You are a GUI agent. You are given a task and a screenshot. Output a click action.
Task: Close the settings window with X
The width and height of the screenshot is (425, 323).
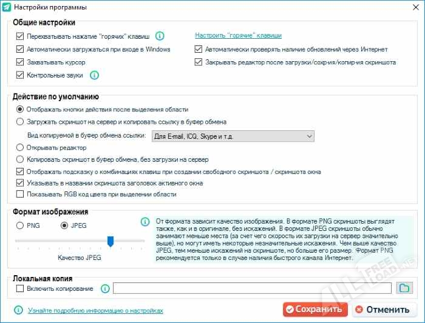[410, 7]
